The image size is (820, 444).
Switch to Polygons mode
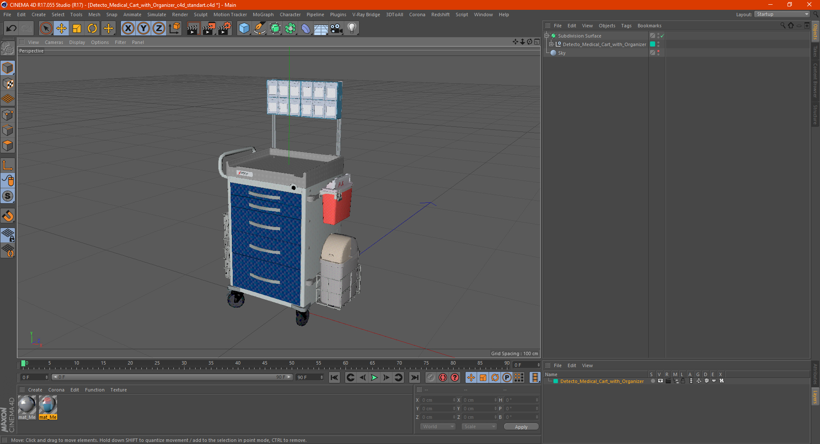point(8,146)
